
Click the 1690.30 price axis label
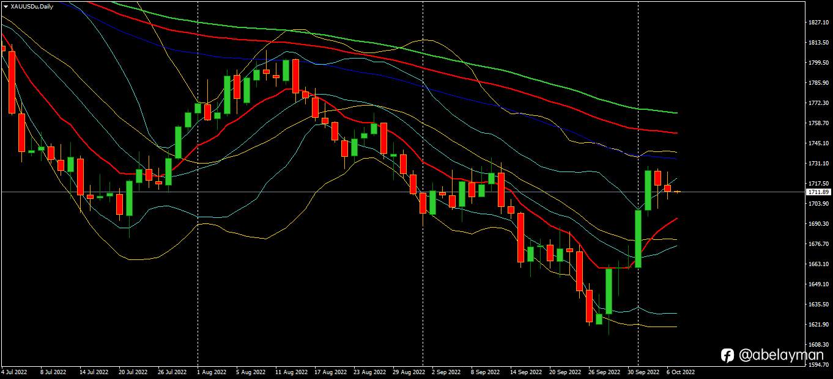point(818,223)
